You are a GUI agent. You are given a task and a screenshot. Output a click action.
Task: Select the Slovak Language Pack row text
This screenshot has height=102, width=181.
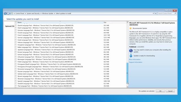pos(45,76)
